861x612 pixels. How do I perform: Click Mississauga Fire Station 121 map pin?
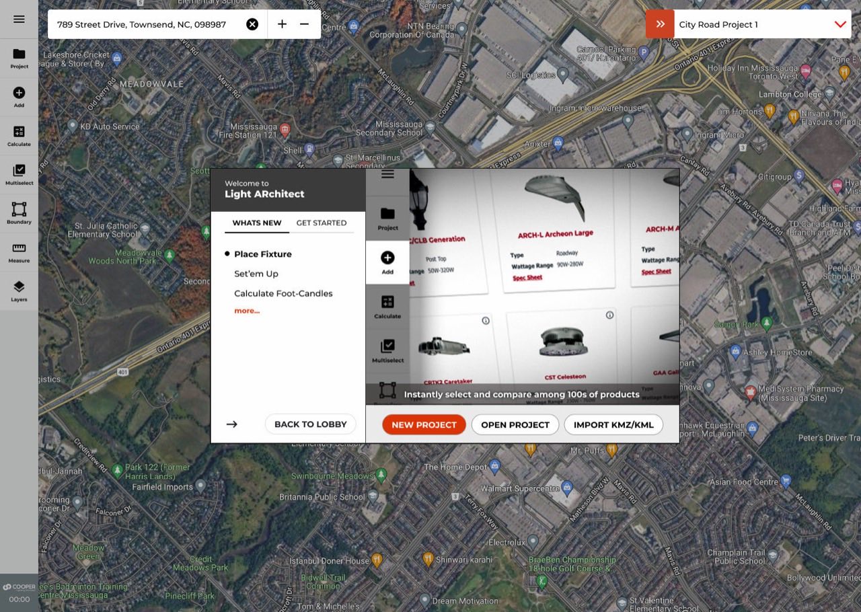(285, 129)
